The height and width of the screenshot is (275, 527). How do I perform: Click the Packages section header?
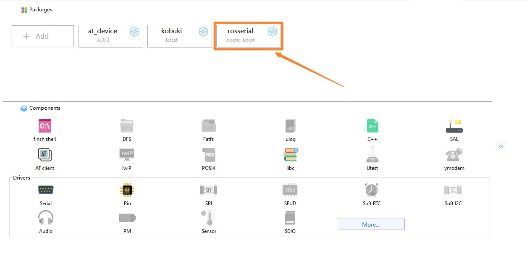[37, 10]
